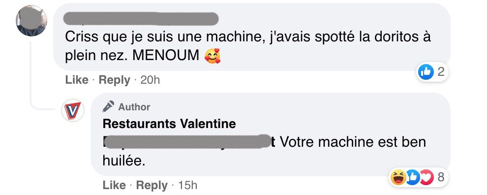Click the smiling face with hearts emoji

[x=213, y=56]
